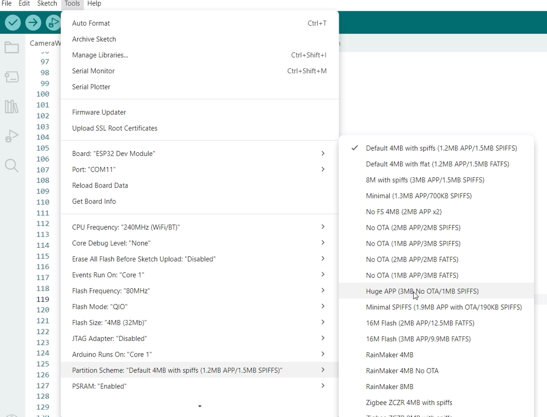Click line number 119 in editor gutter
The image size is (547, 417).
43,299
